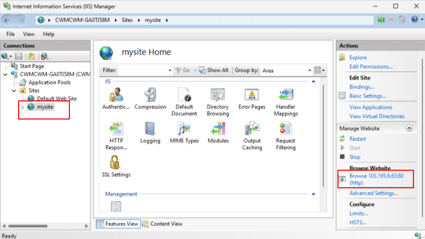Click the delete connection icon in Connections toolbar
425x239 pixels.
44,56
